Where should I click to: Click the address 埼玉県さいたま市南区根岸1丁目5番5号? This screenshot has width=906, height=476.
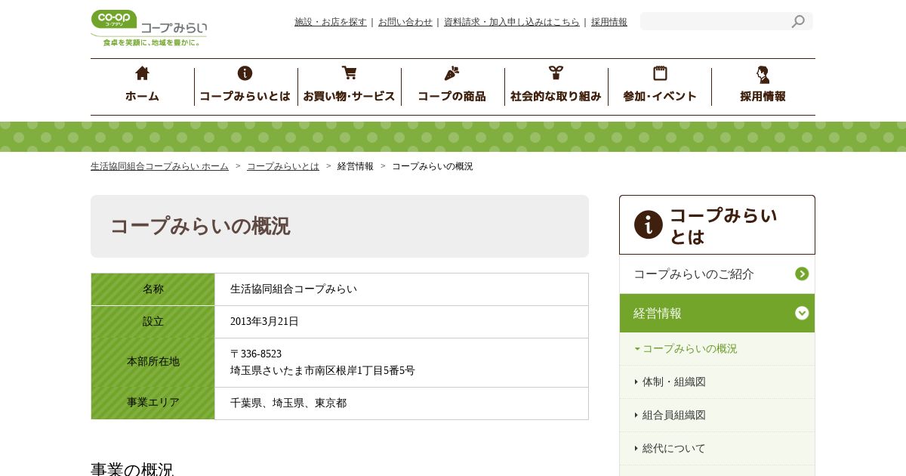(322, 370)
